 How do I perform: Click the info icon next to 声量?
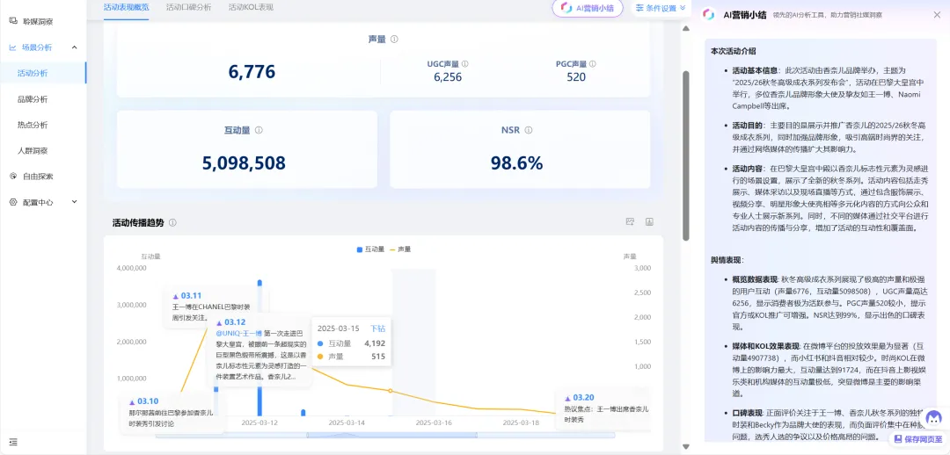coord(394,40)
